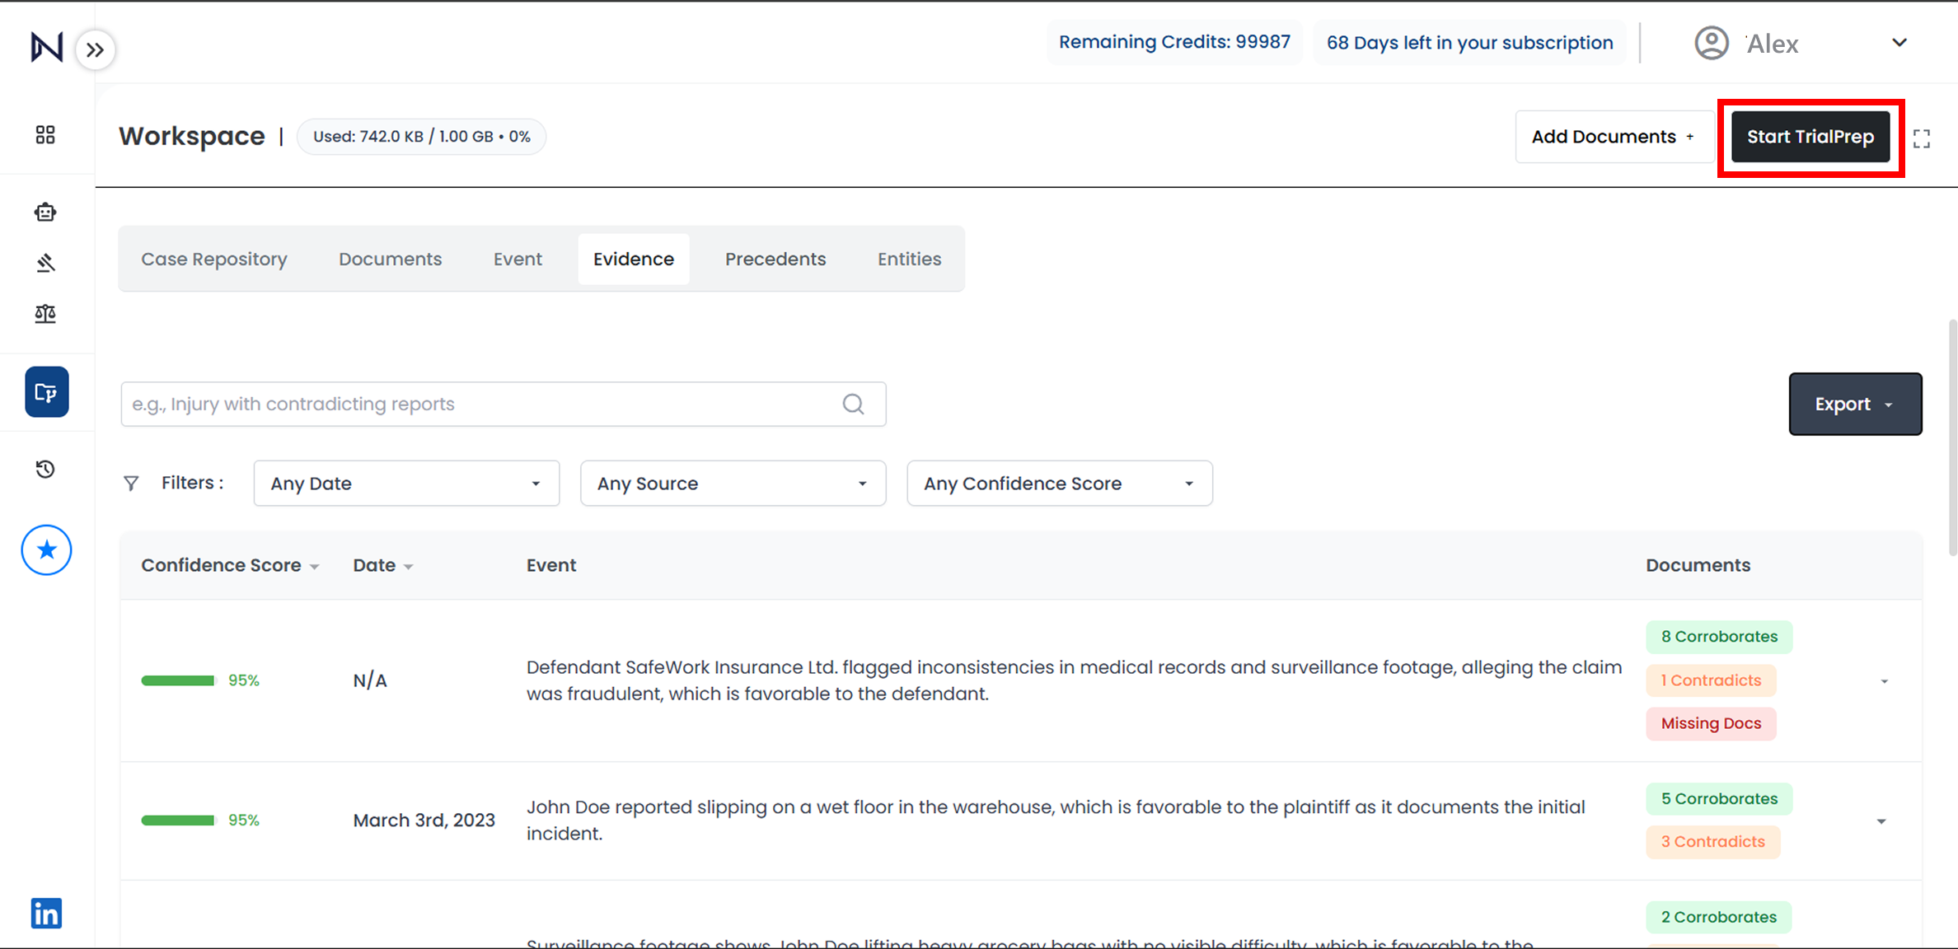Toggle fullscreen view of the workspace
Screen dimensions: 1958x949
point(1922,138)
